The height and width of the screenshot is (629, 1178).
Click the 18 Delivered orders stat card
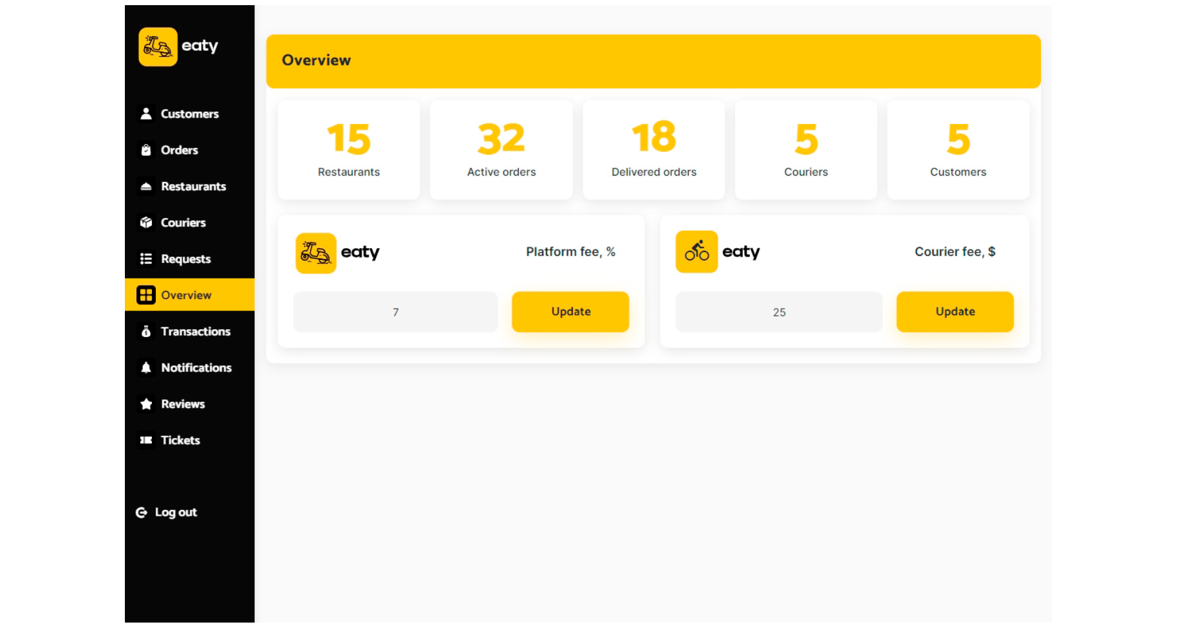(654, 150)
